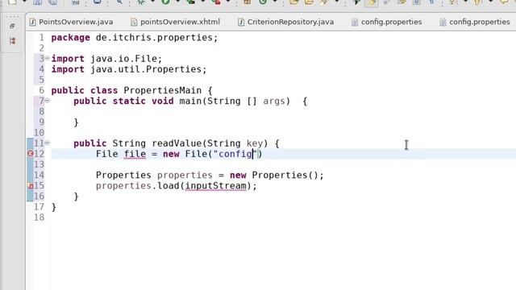The width and height of the screenshot is (516, 290).
Task: Click the quick fix marker on line 15
Action: 31,186
